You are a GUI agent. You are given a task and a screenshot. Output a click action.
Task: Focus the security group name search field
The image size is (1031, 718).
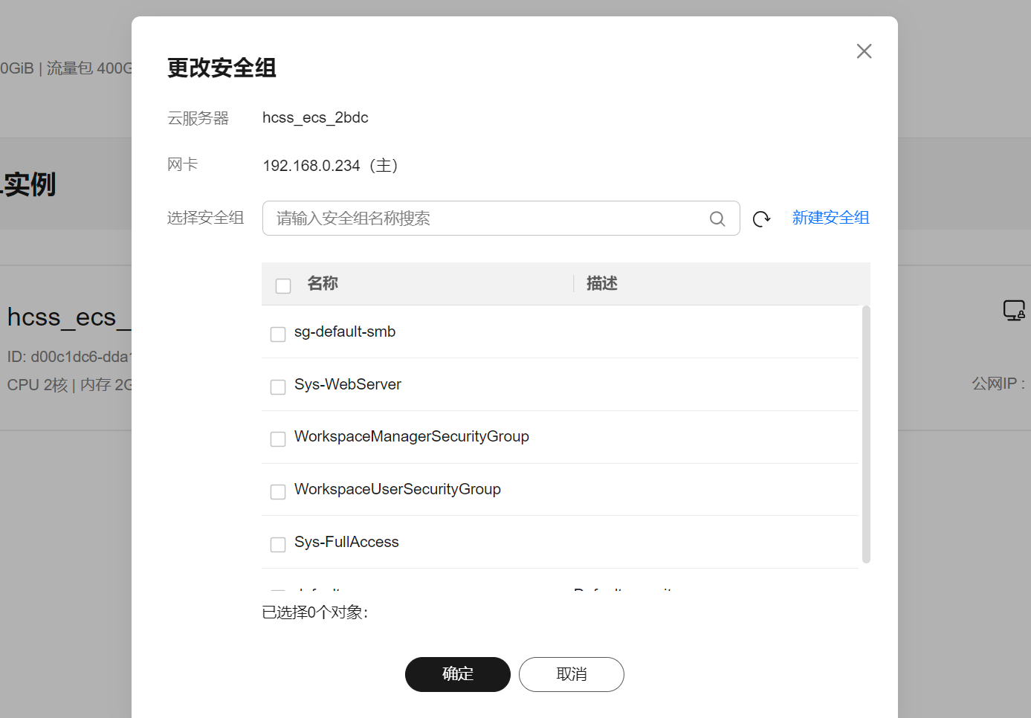(x=501, y=218)
